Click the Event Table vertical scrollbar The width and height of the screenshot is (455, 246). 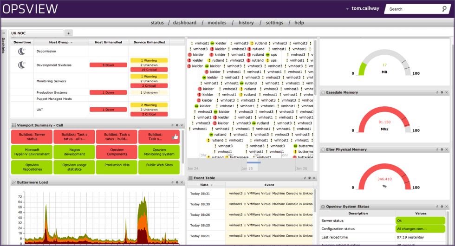pos(315,201)
